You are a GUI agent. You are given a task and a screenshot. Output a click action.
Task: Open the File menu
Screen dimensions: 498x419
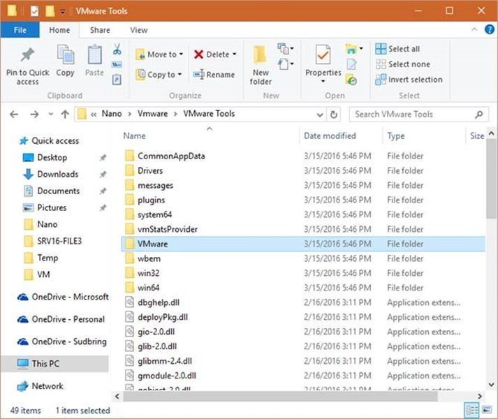pyautogui.click(x=20, y=30)
